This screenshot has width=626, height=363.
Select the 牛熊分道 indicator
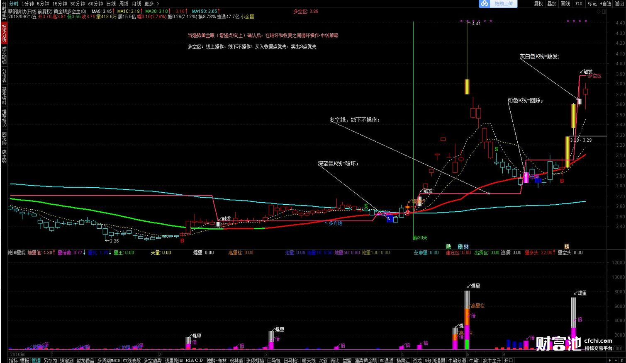pos(457,361)
